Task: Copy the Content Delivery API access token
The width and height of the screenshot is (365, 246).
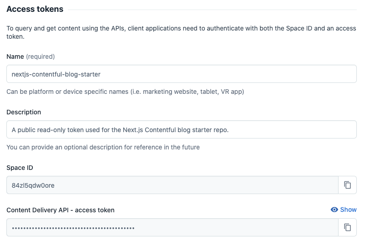Action: (347, 227)
